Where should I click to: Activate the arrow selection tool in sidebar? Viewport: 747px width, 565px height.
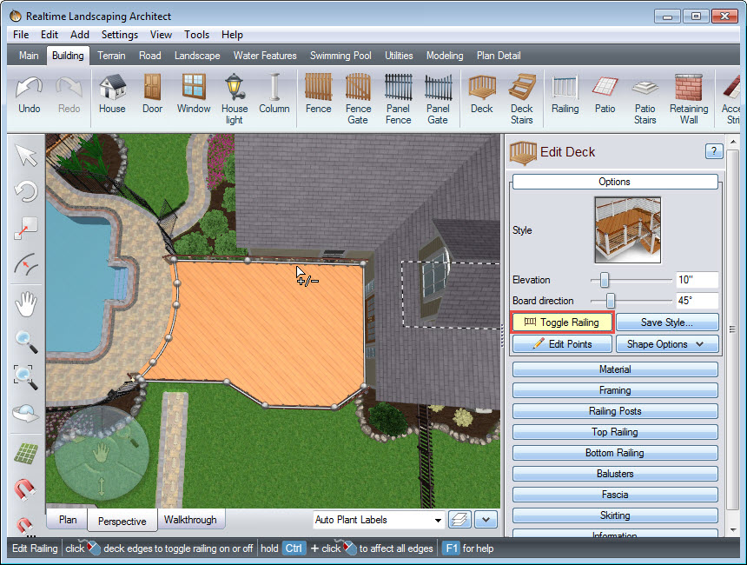click(x=26, y=156)
